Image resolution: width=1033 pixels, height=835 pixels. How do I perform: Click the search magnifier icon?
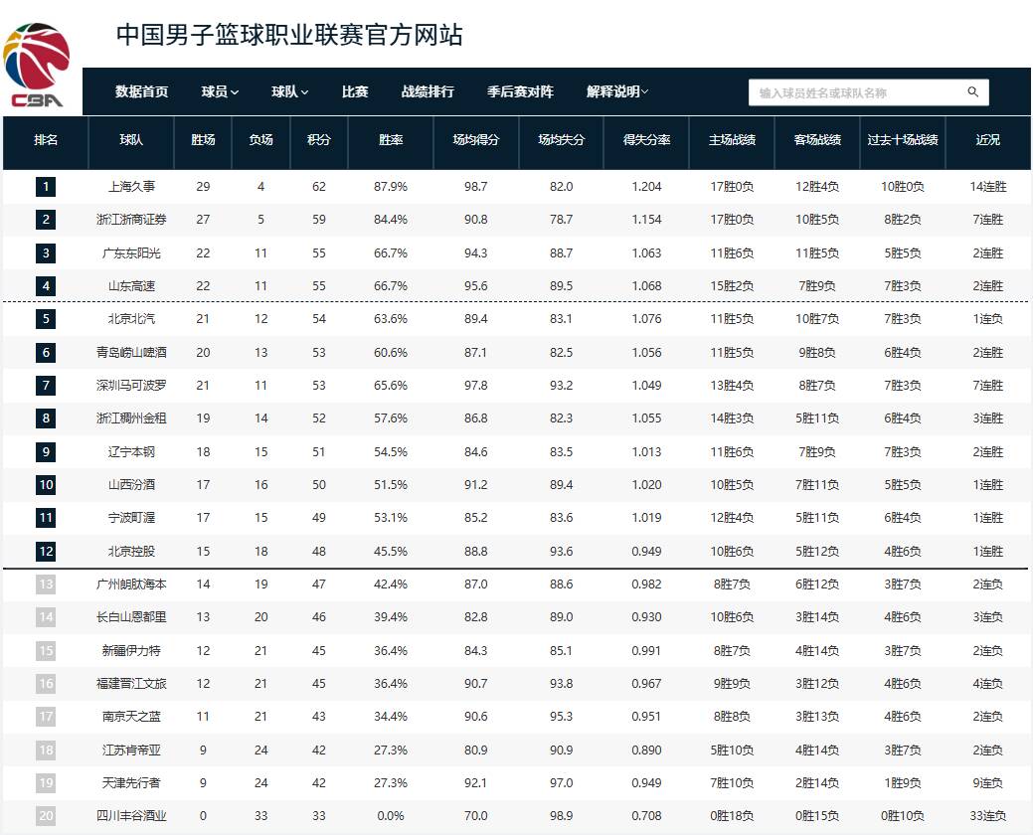tap(973, 92)
